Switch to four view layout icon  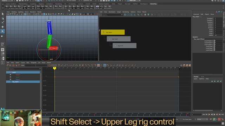tap(2, 54)
